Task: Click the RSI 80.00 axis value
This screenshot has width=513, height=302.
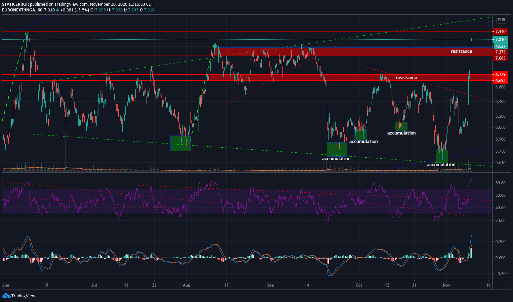Action: coord(500,183)
